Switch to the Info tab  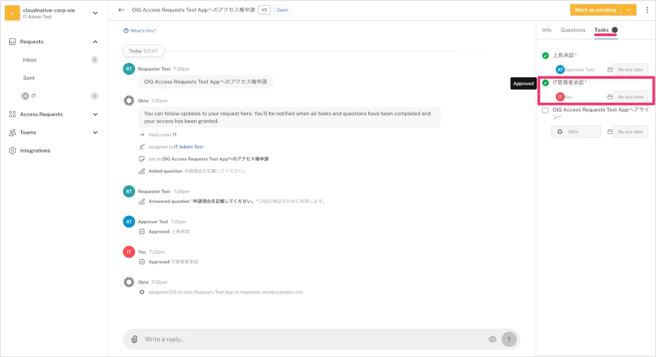[x=547, y=30]
